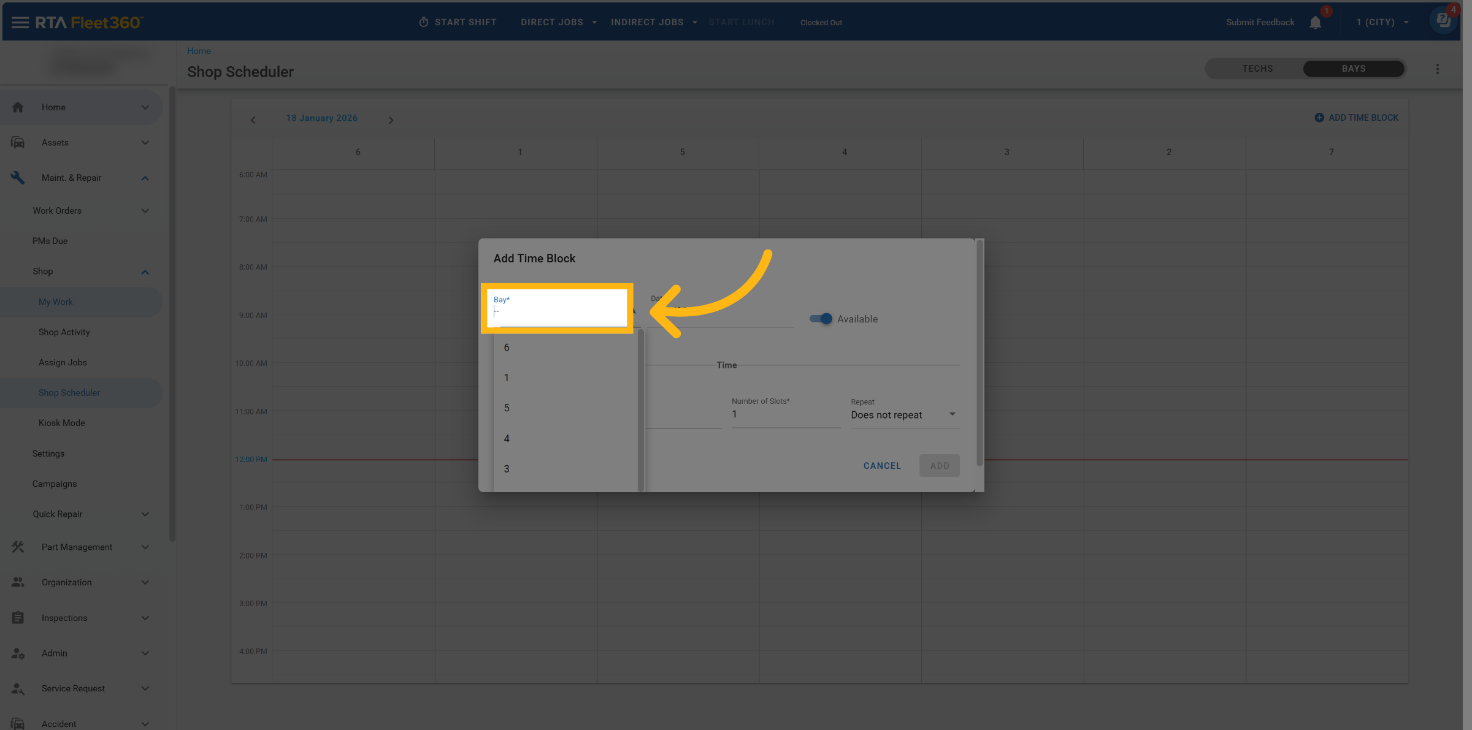Click the bay list scrollbar
This screenshot has height=730, width=1472.
640,409
